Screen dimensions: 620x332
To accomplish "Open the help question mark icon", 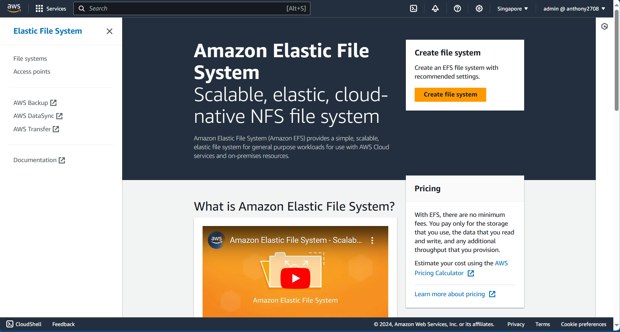I will coord(457,8).
